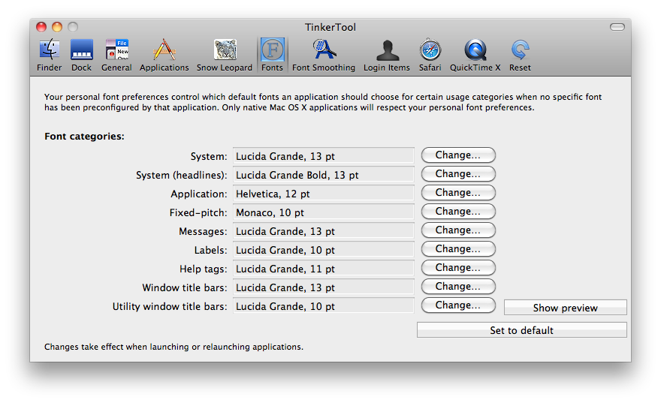Change the Messages font
661x403 pixels.
pos(458,230)
